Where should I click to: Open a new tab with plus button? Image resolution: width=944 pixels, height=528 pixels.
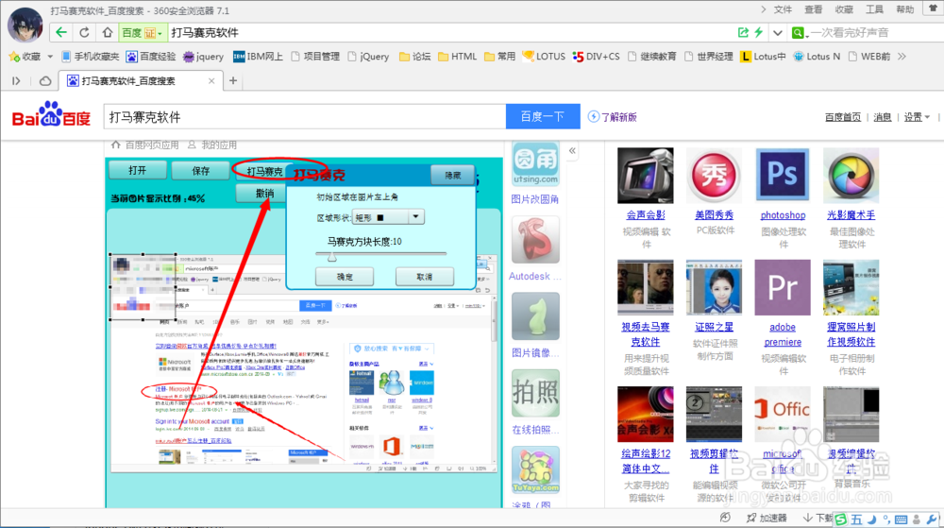click(233, 80)
